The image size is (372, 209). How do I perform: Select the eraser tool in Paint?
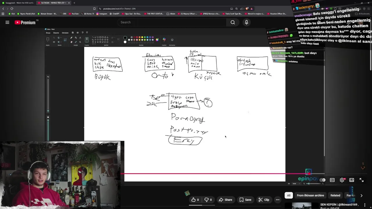(71, 42)
